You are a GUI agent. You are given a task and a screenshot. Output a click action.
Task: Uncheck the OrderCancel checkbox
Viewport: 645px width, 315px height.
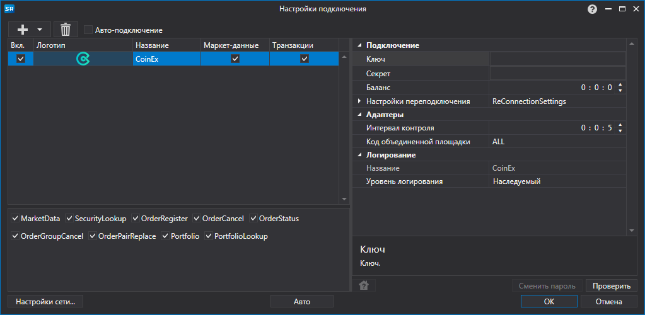197,219
